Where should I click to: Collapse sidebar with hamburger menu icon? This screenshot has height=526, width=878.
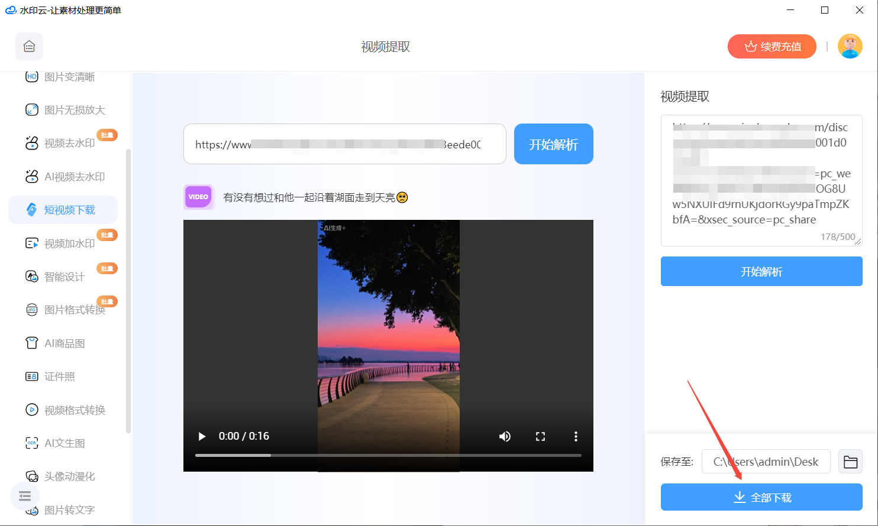[25, 496]
